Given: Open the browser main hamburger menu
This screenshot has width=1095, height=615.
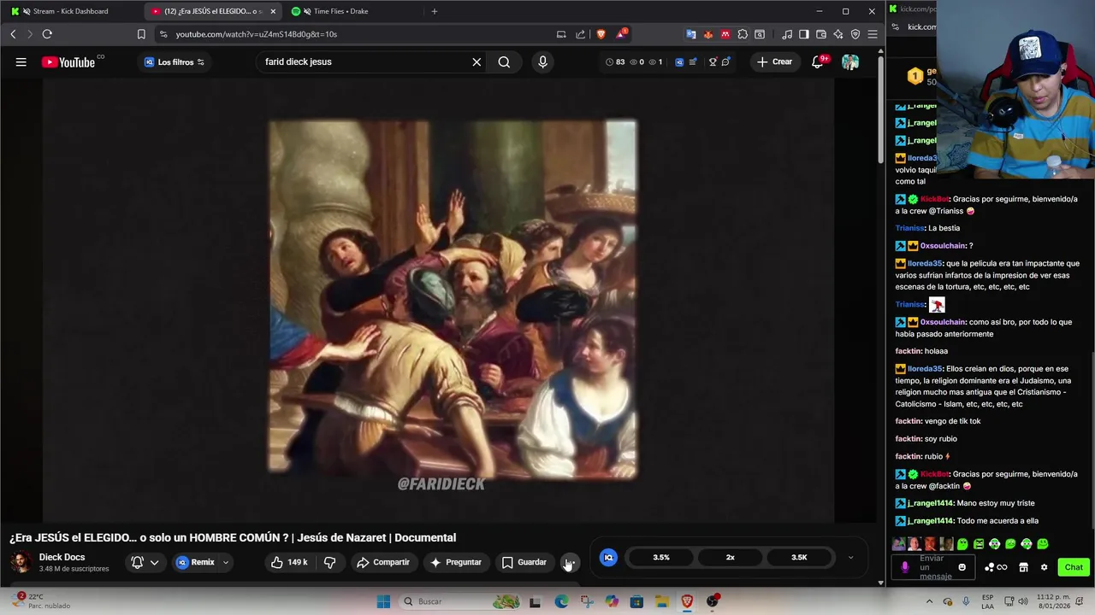Looking at the screenshot, I should tap(873, 34).
